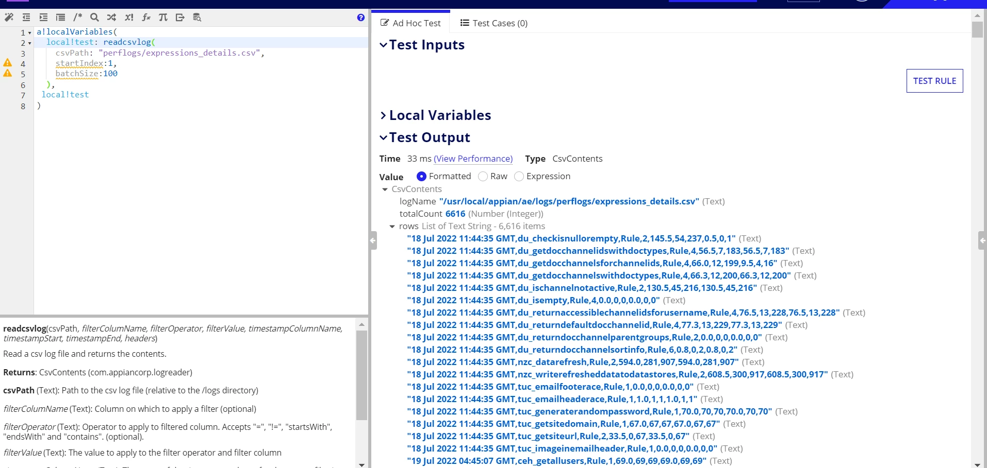The width and height of the screenshot is (987, 468).
Task: Click the indent code toolbar icon
Action: [x=43, y=18]
